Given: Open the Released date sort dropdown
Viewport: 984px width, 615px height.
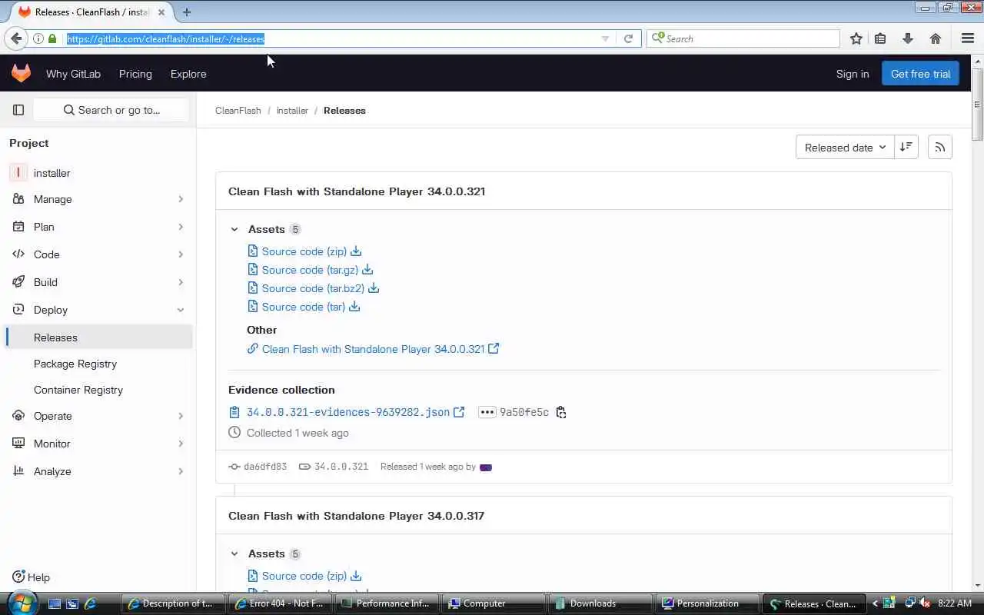Looking at the screenshot, I should 845,148.
